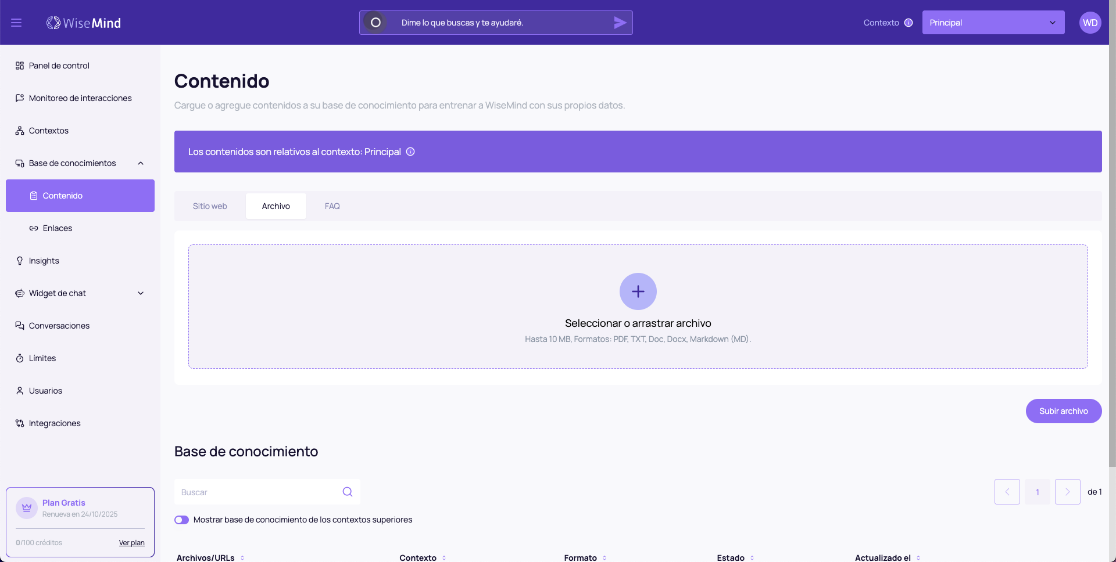Enable showing superior contexts knowledge base

coord(182,520)
